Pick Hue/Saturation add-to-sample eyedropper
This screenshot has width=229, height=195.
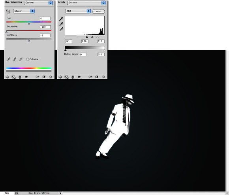click(x=14, y=59)
